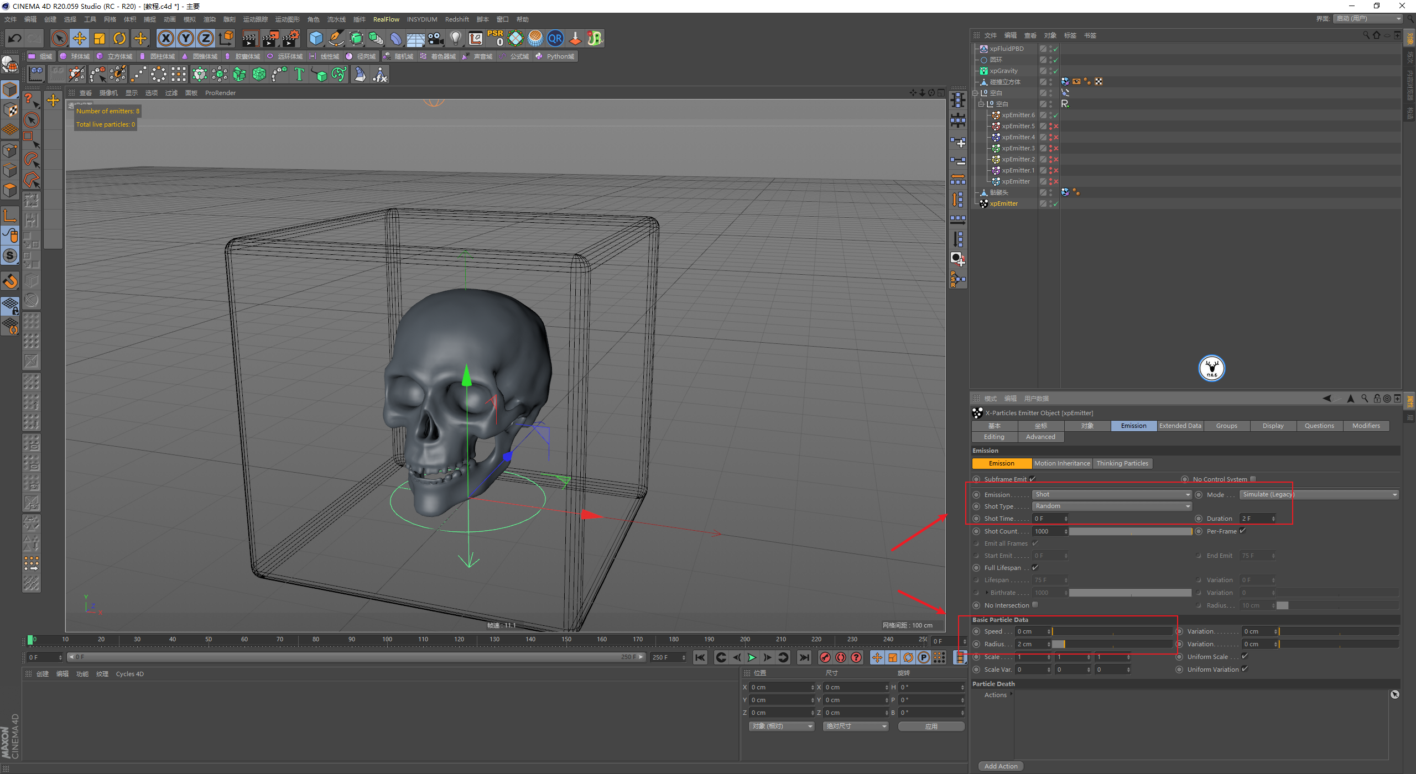Image resolution: width=1416 pixels, height=774 pixels.
Task: Toggle the No Intersection checkbox
Action: [x=1035, y=605]
